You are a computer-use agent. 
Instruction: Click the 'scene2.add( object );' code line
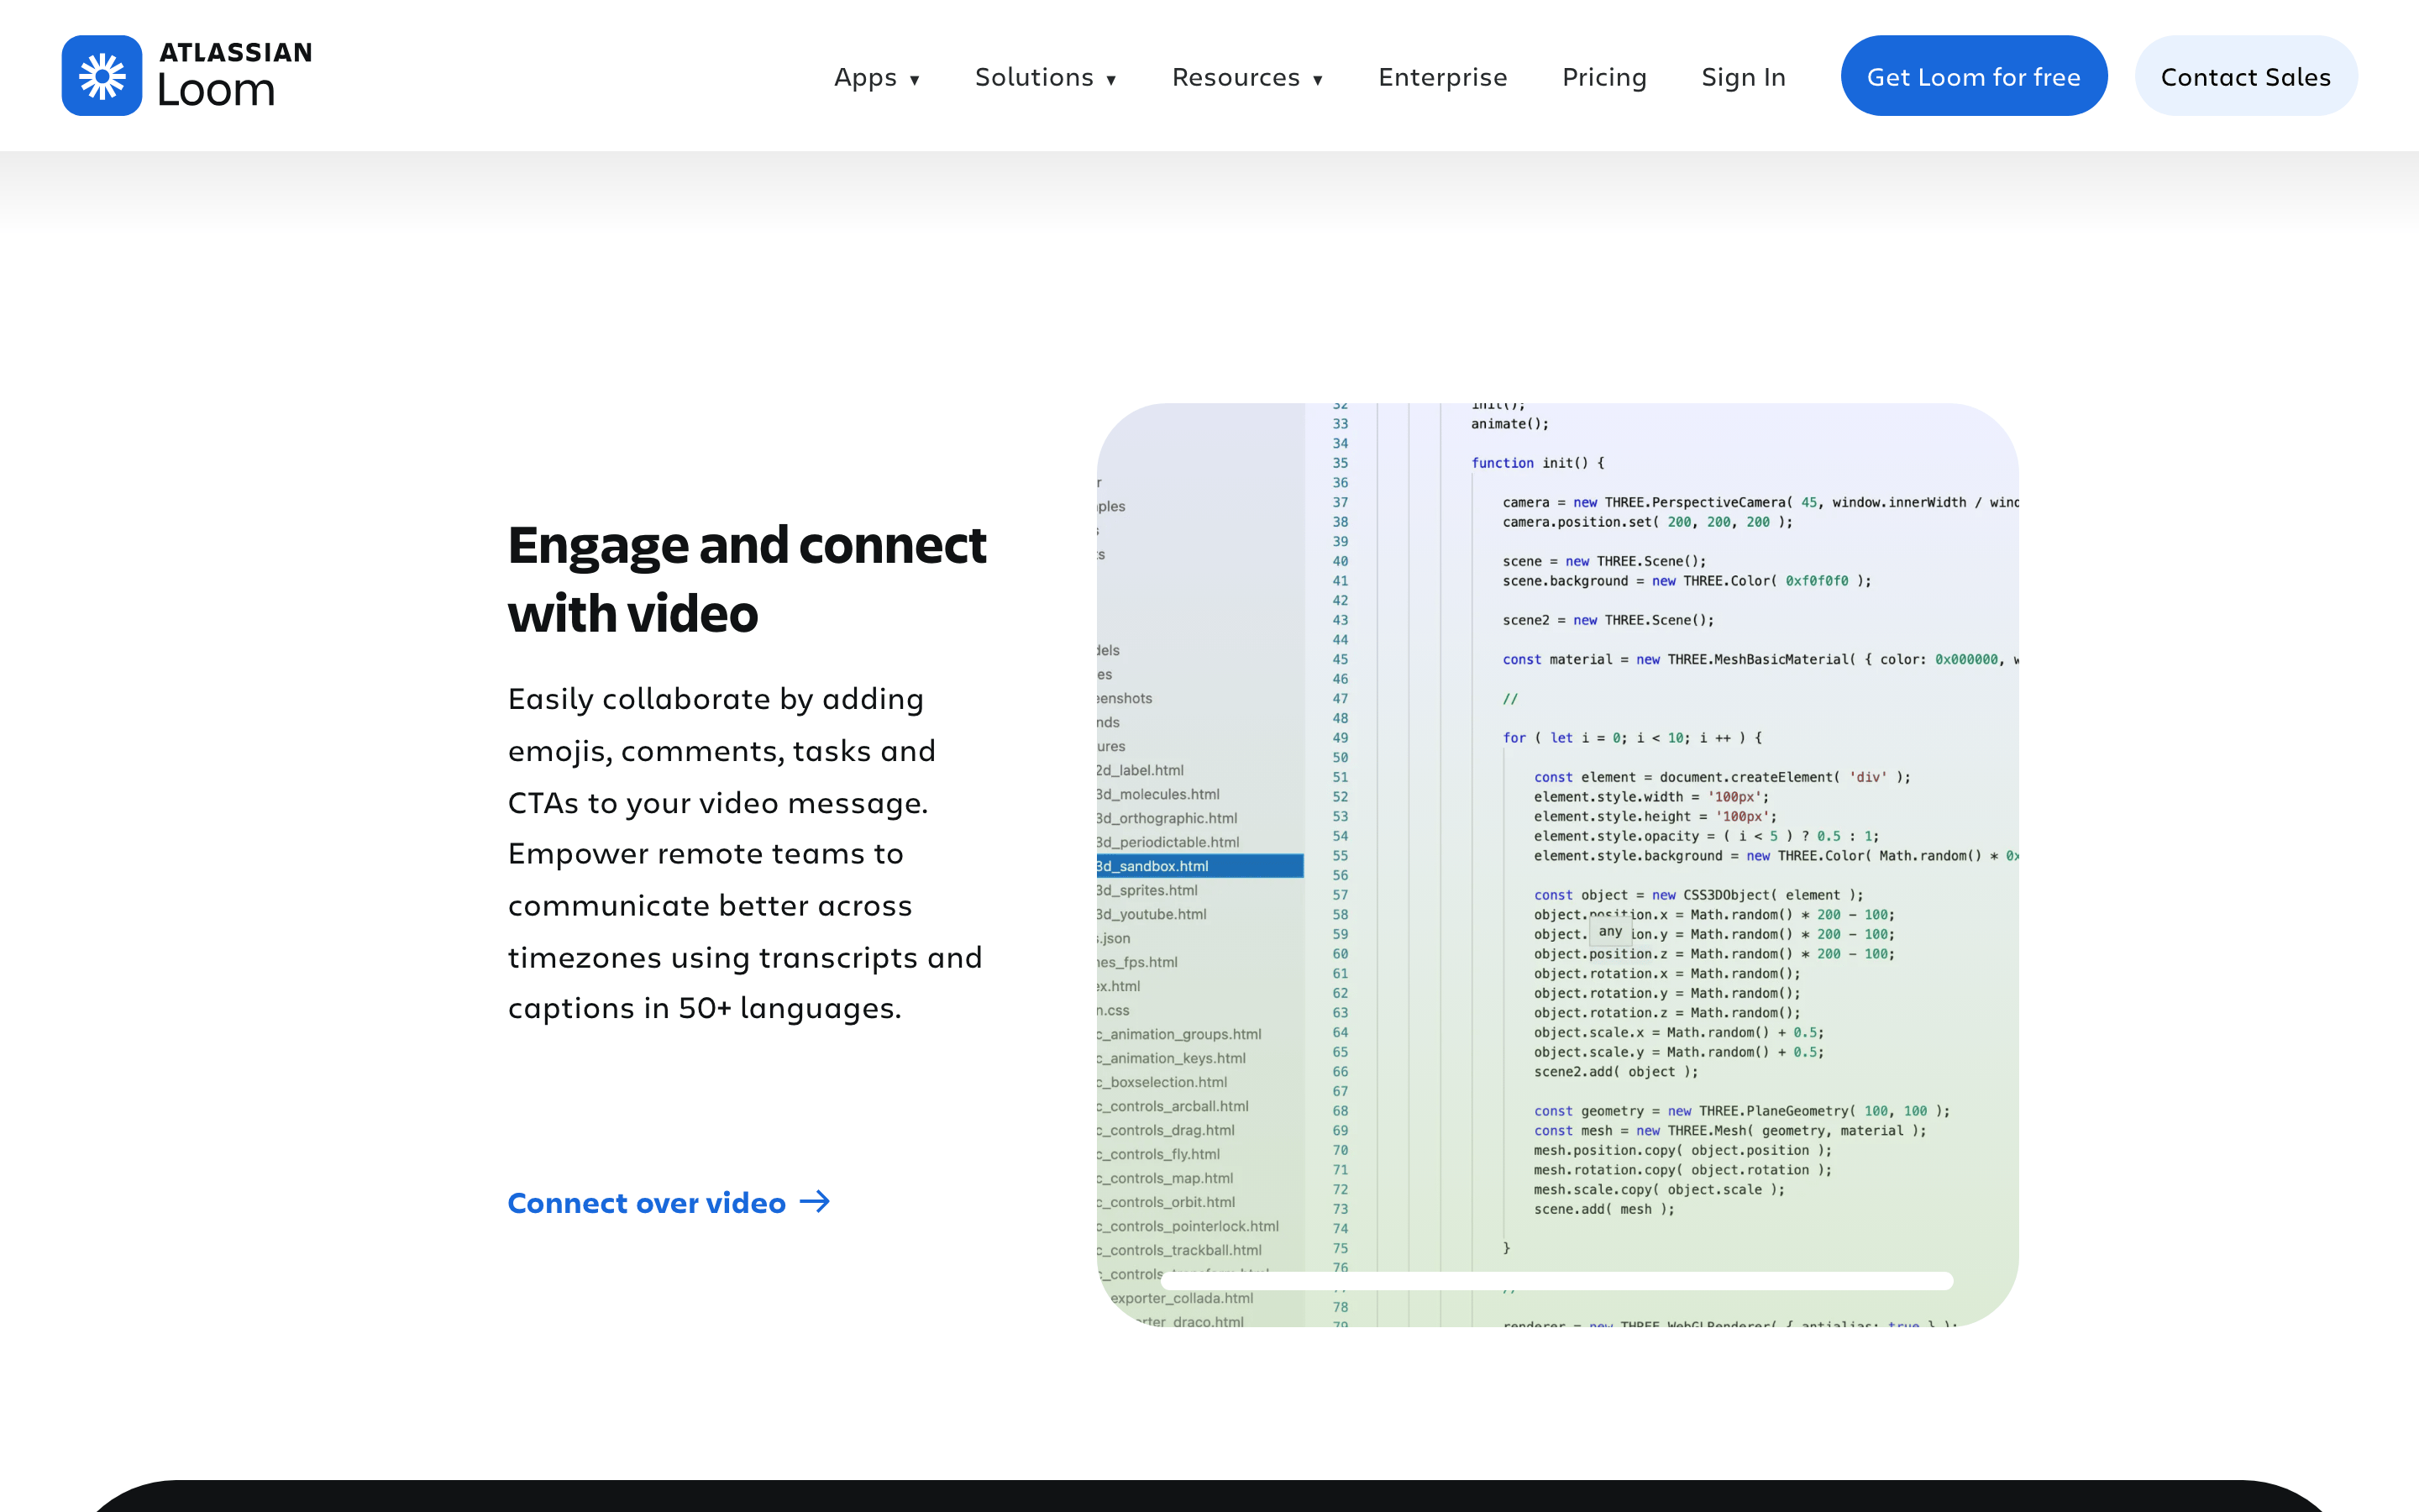coord(1615,1072)
